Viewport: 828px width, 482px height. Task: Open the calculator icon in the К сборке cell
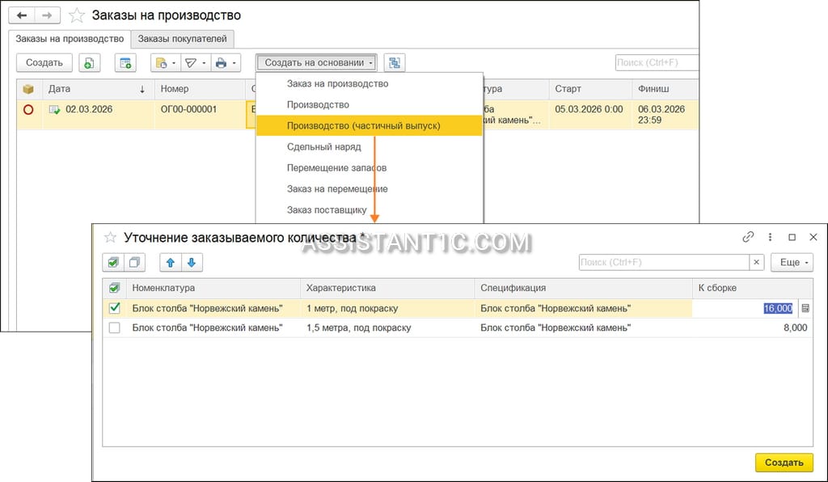805,308
